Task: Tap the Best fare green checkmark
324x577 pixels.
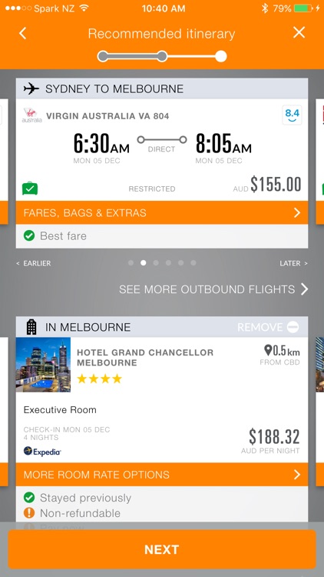Action: (x=29, y=236)
